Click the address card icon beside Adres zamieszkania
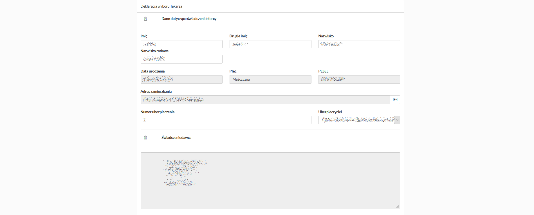The height and width of the screenshot is (215, 534). click(x=395, y=100)
